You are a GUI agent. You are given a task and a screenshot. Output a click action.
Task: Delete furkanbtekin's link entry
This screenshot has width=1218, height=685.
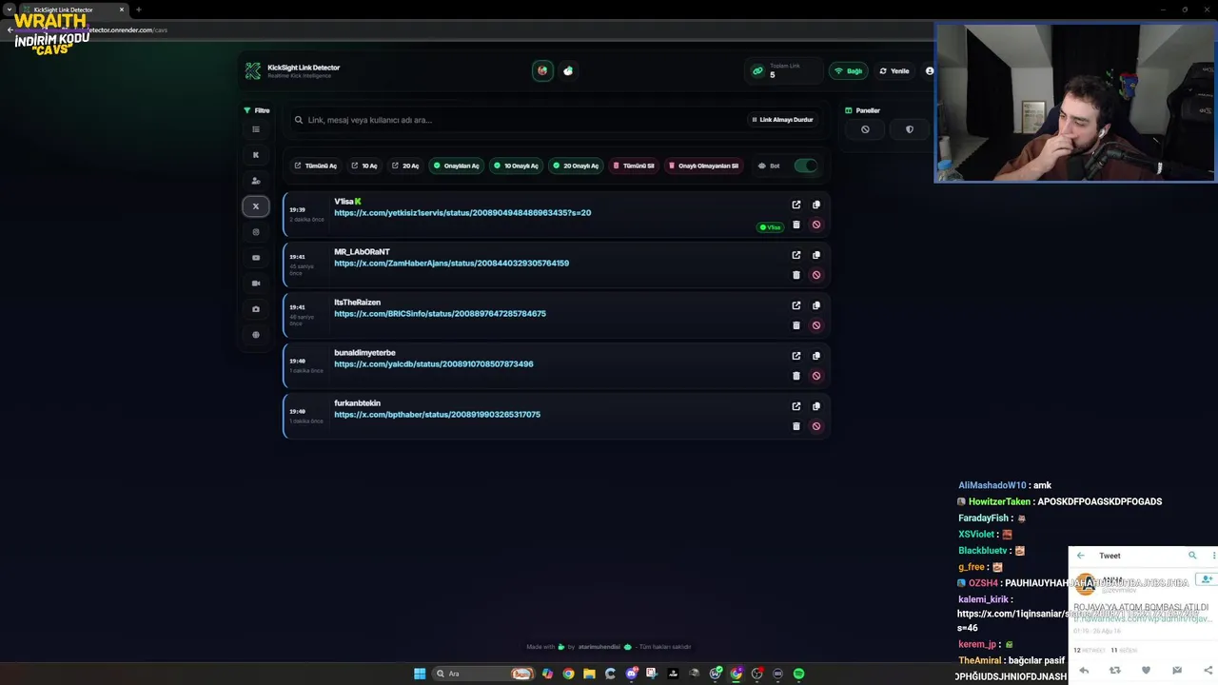(796, 426)
